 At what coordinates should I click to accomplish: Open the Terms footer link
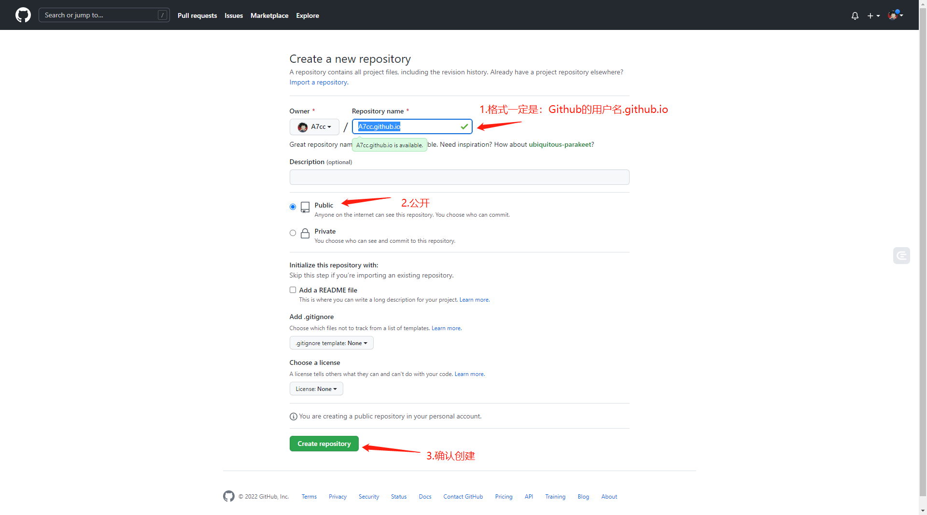point(309,497)
